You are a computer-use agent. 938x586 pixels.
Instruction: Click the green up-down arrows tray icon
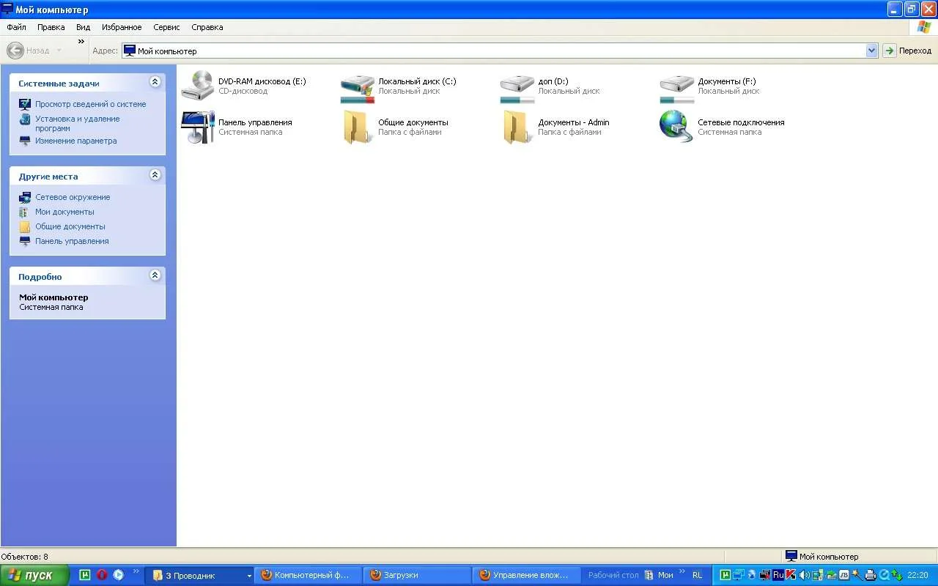click(896, 575)
